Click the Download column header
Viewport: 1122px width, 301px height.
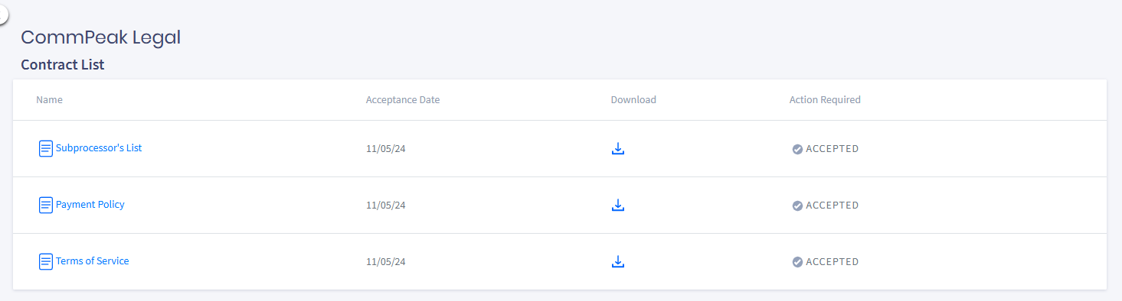pos(633,100)
